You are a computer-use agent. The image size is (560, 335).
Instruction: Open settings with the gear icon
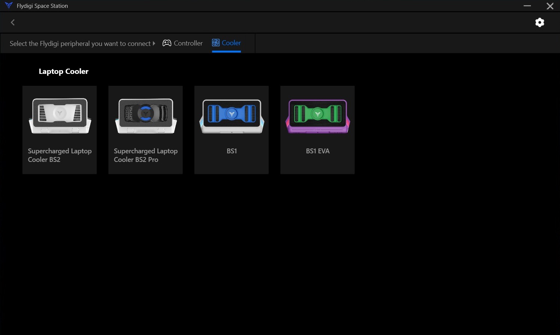(539, 22)
